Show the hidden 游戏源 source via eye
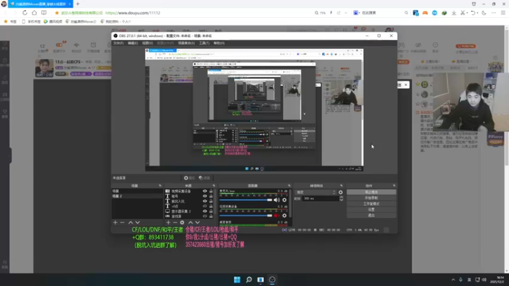Viewport: 509px width, 286px height. pos(205,216)
